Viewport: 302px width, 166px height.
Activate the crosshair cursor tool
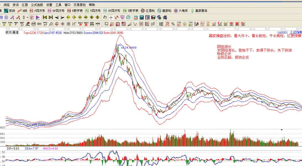[111, 17]
